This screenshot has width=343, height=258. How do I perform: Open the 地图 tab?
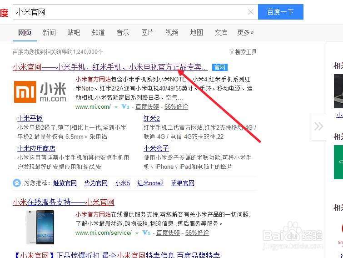point(196,32)
